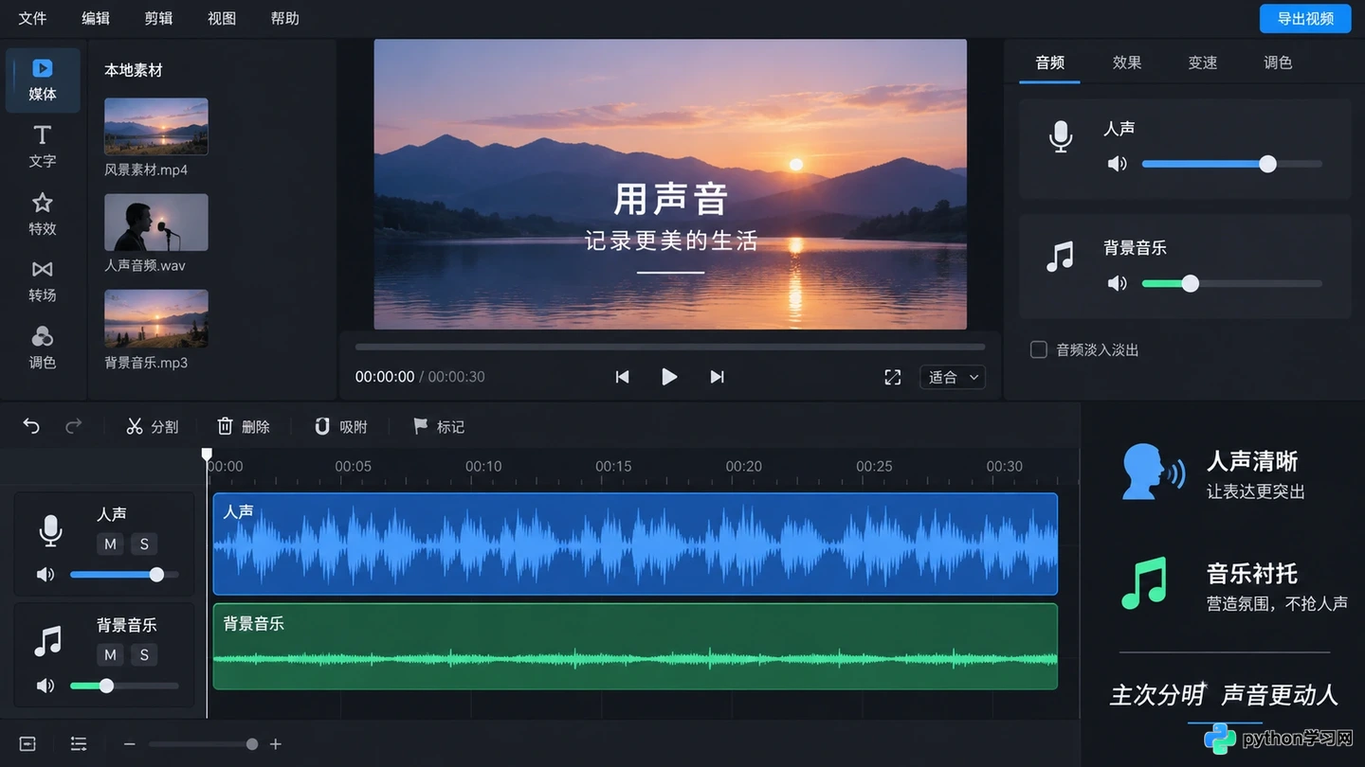Mute 背景音乐 speaker icon in audio panel
Screen dimensions: 1365x767
(x=1118, y=283)
